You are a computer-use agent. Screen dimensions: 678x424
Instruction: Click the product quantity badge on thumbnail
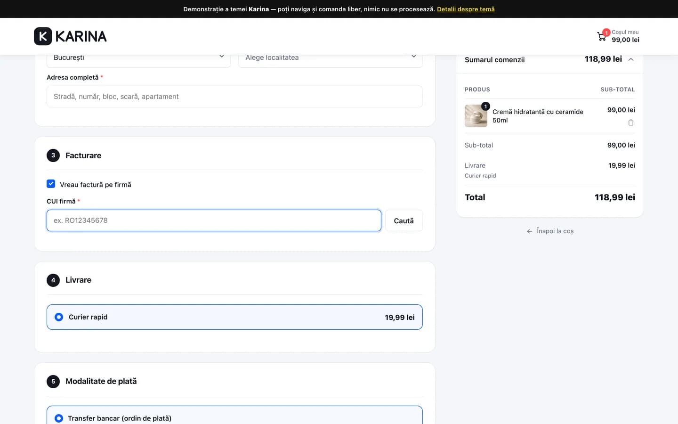point(485,106)
